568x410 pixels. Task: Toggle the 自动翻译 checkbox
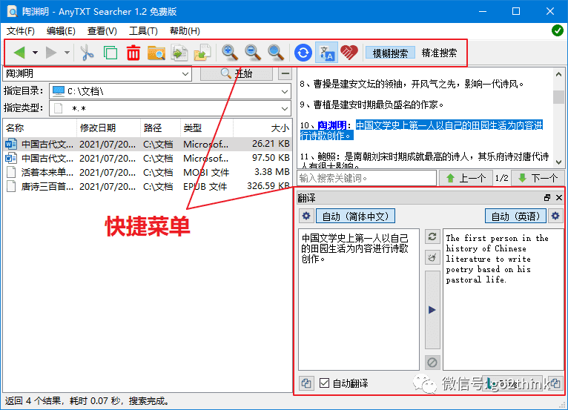pyautogui.click(x=325, y=383)
